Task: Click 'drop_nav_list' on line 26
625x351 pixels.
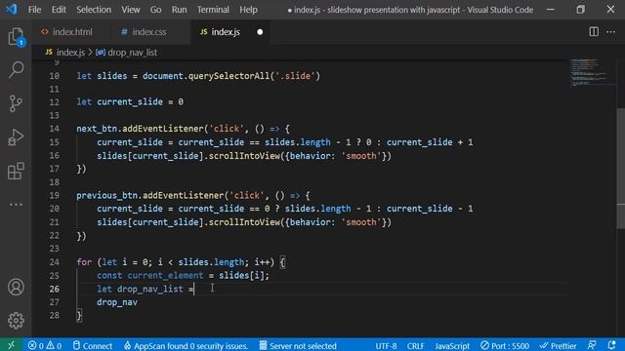Action: (x=150, y=289)
